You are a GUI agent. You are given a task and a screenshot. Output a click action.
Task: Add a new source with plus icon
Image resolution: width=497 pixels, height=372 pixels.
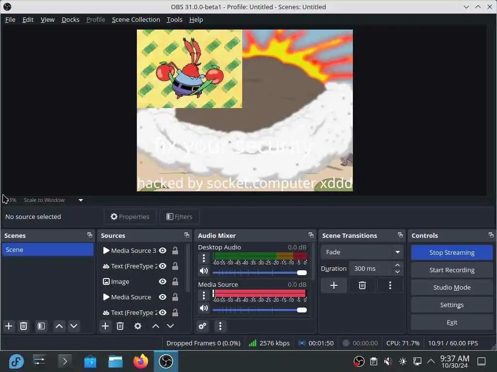pyautogui.click(x=105, y=326)
